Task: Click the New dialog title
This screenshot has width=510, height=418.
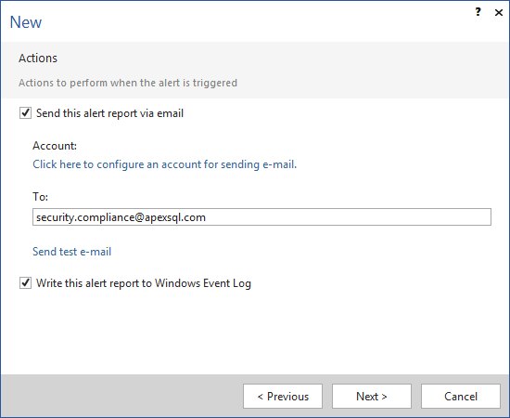Action: pos(26,22)
